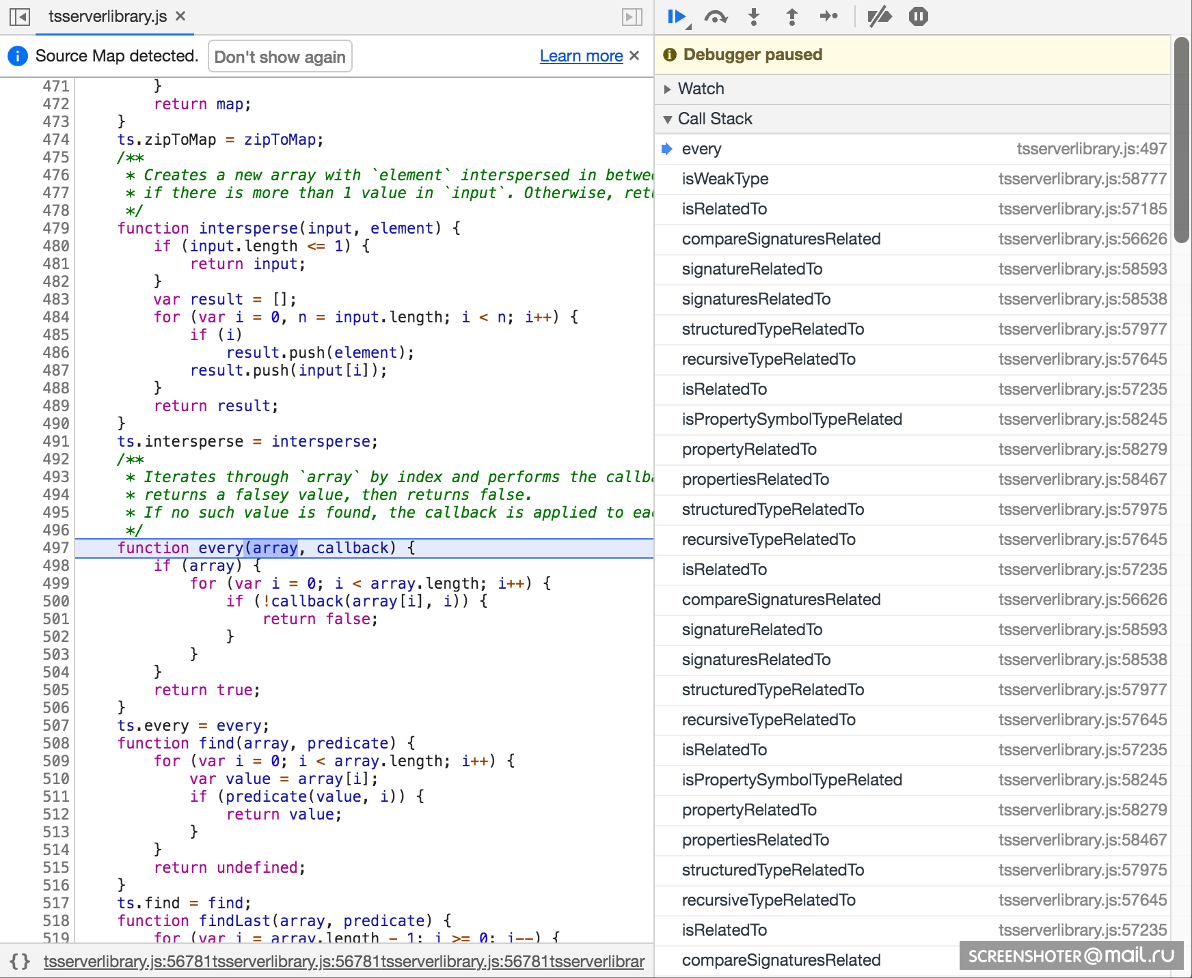The image size is (1192, 978).
Task: Open the Learn more link
Action: pyautogui.click(x=581, y=56)
